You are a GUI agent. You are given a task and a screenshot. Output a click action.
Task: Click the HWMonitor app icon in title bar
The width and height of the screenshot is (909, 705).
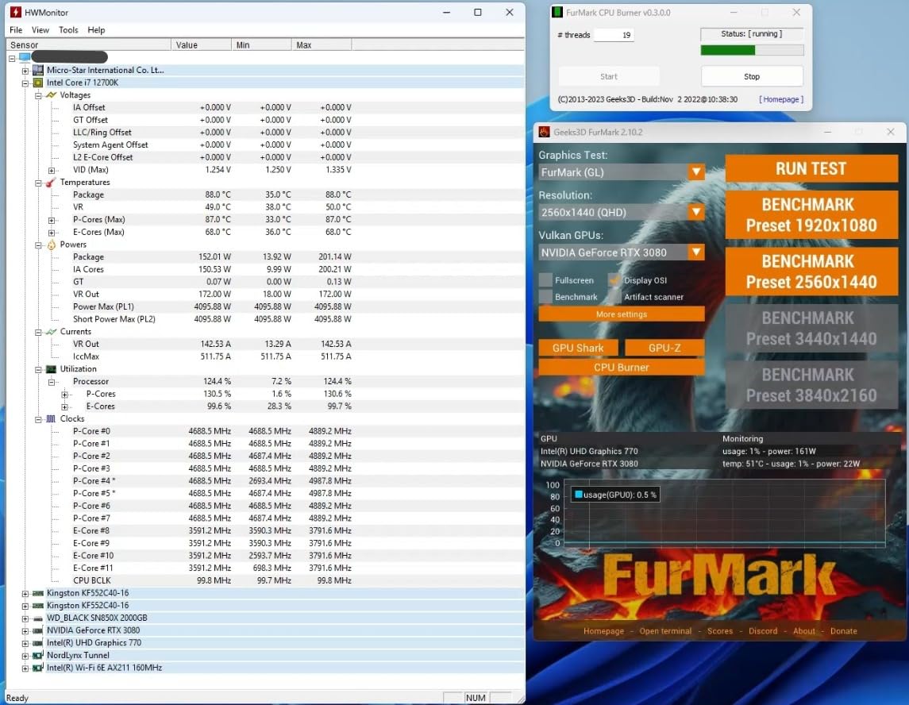[15, 12]
